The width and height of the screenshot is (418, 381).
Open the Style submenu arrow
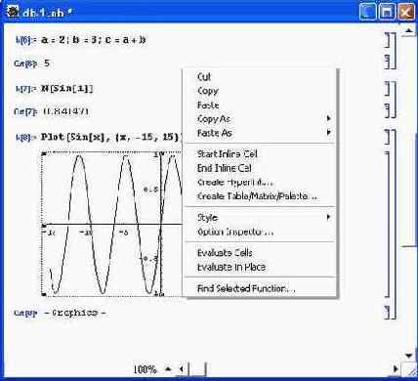(329, 217)
